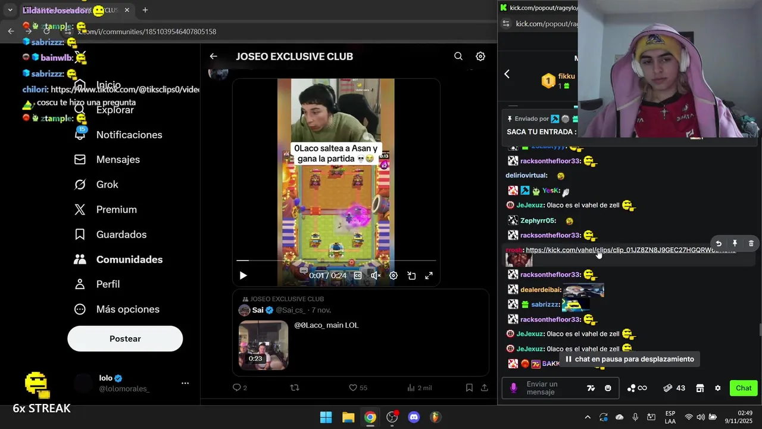The height and width of the screenshot is (429, 762).
Task: Seek along the video progress bar
Action: tap(336, 260)
